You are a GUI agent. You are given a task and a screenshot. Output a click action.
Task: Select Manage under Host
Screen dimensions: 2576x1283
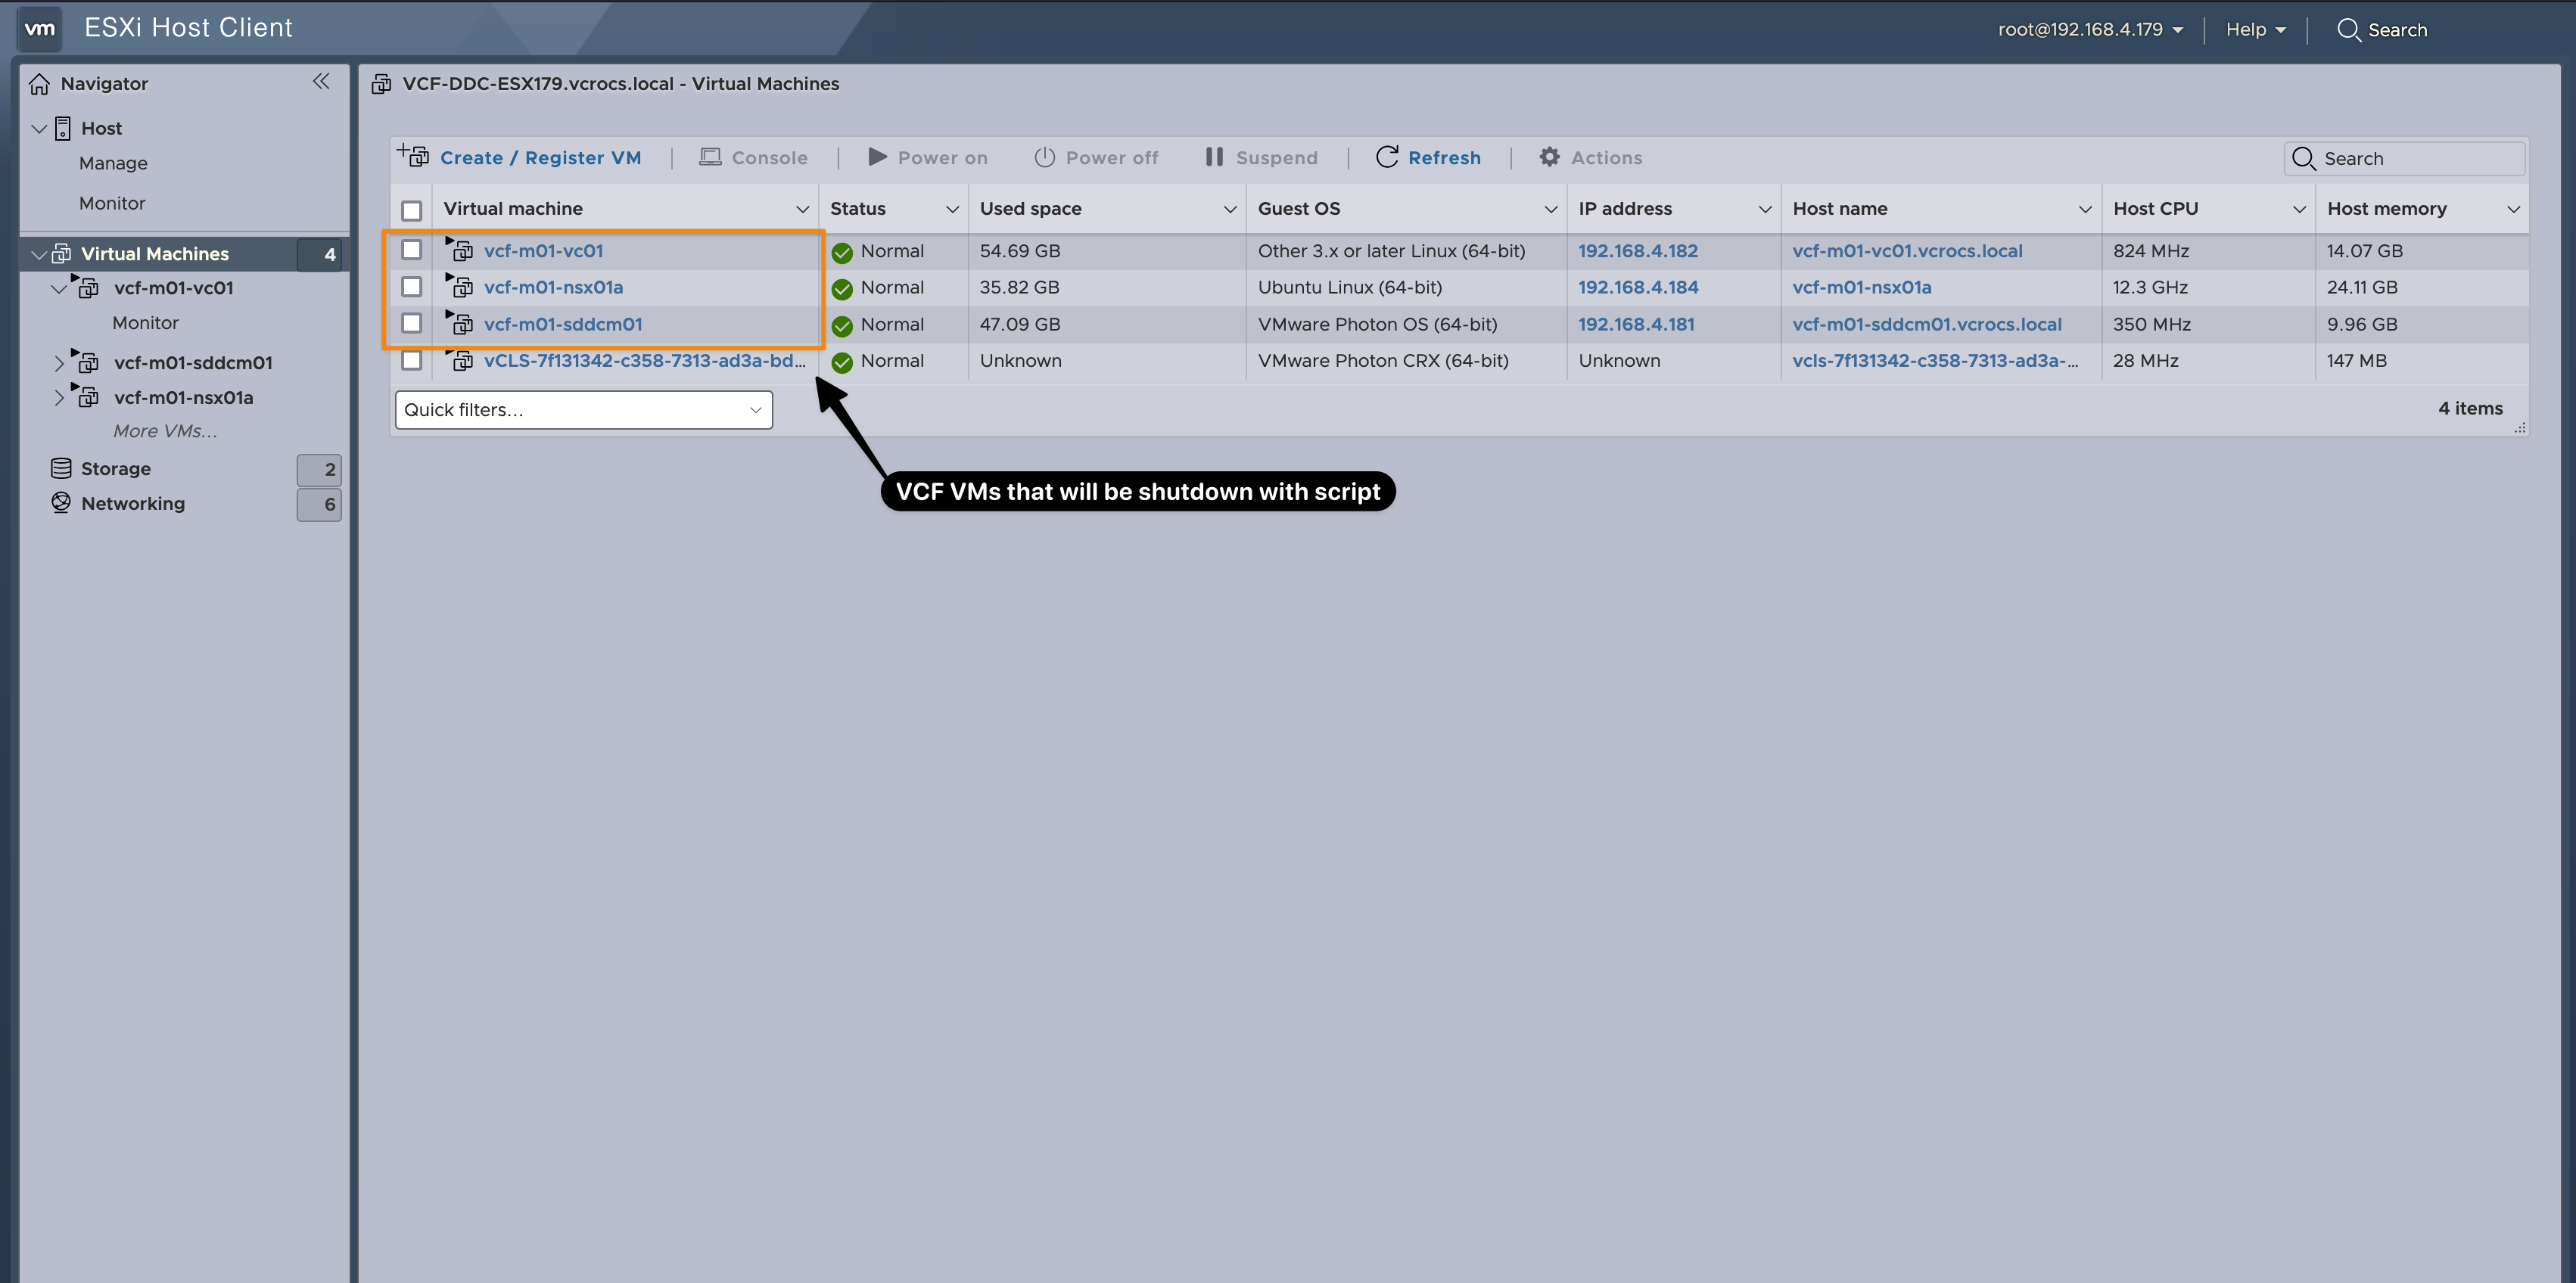click(x=113, y=163)
